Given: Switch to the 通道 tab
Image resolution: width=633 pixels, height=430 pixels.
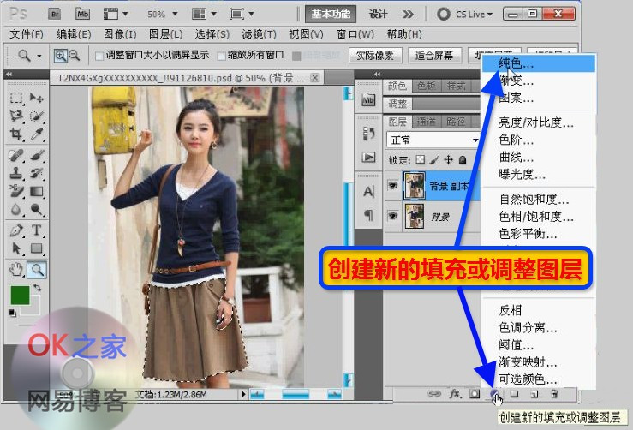Looking at the screenshot, I should (426, 122).
